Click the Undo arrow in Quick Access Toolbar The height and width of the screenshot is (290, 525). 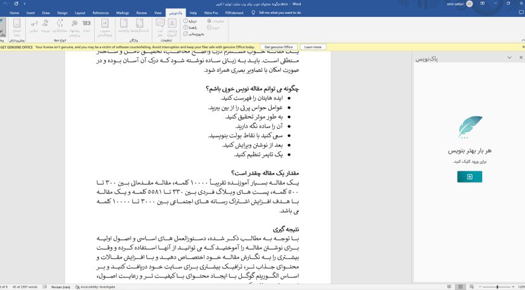pos(5,4)
